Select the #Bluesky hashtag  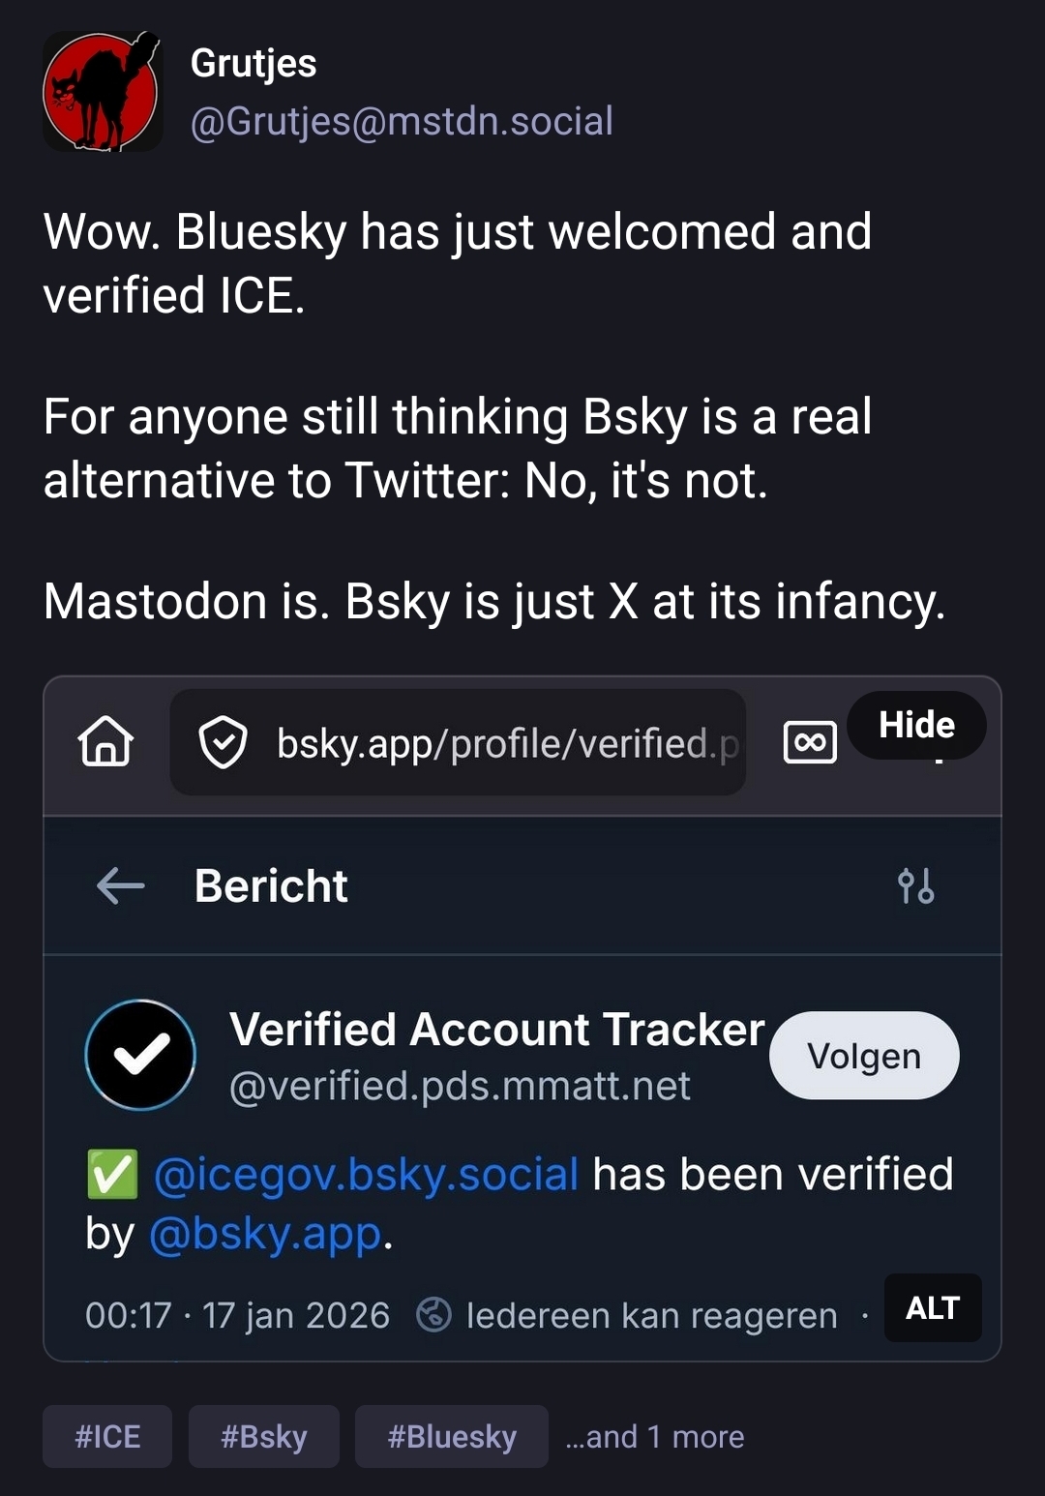tap(451, 1436)
